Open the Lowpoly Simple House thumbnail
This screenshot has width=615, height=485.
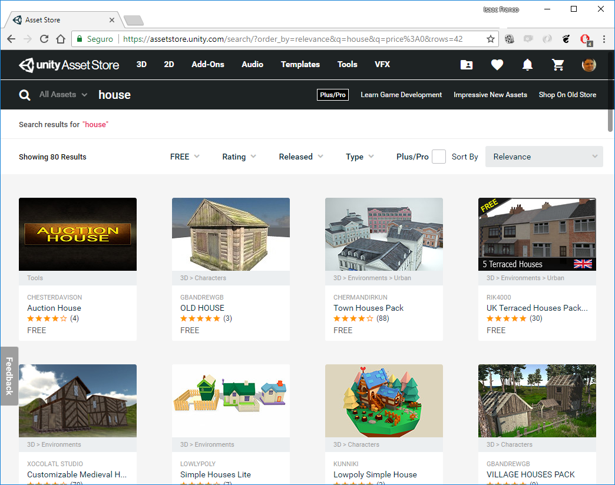point(384,401)
